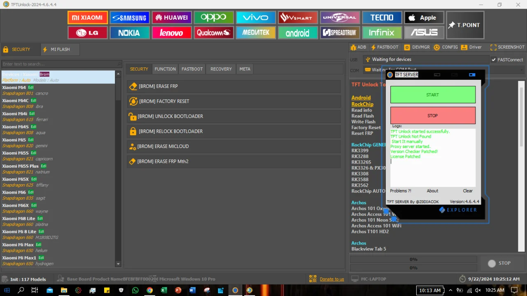Select the Qualcomm chipset tile
527x296 pixels.
click(x=214, y=32)
